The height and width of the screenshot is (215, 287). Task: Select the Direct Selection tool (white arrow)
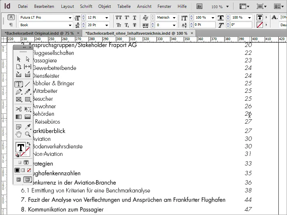click(x=28, y=59)
